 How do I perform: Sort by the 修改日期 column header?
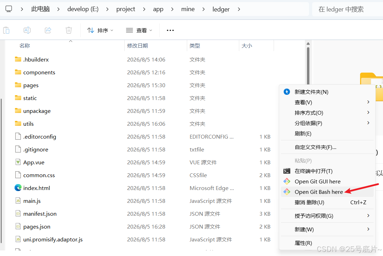click(138, 46)
